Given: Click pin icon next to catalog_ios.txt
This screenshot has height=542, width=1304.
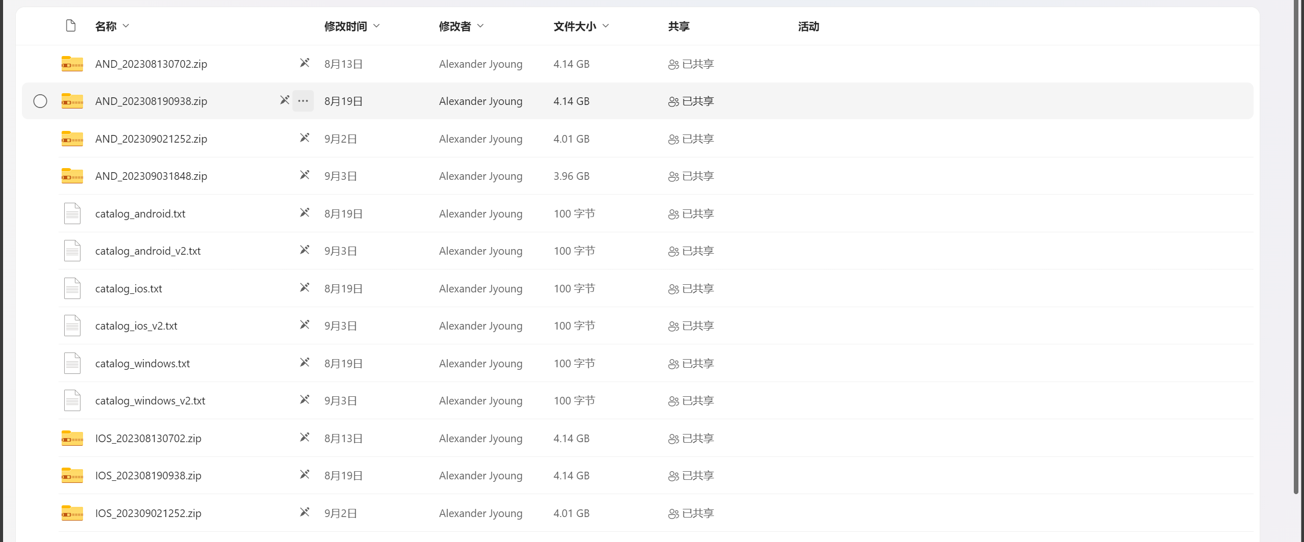Looking at the screenshot, I should [x=305, y=287].
